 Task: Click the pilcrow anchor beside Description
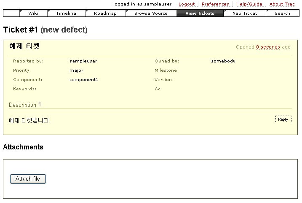point(40,105)
